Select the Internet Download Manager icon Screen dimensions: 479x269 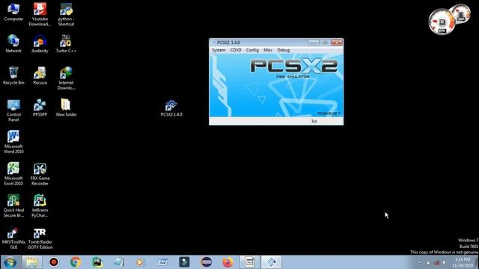[66, 78]
